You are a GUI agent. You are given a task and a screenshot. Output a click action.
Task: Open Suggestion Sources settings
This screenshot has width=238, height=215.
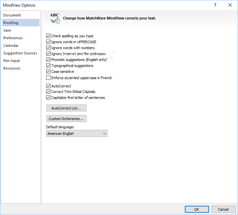pos(21,53)
